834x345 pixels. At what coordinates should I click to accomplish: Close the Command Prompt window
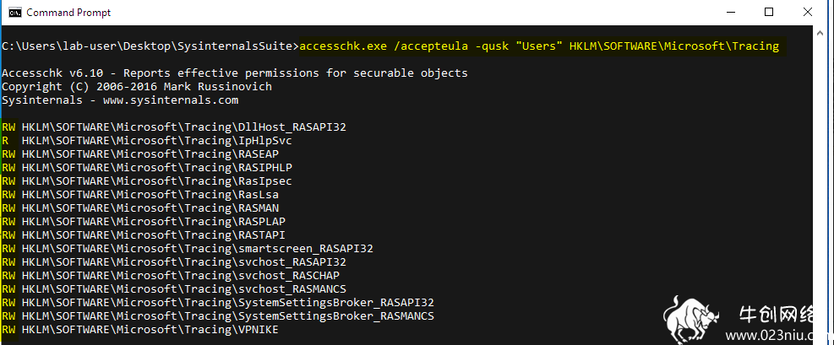click(x=808, y=12)
